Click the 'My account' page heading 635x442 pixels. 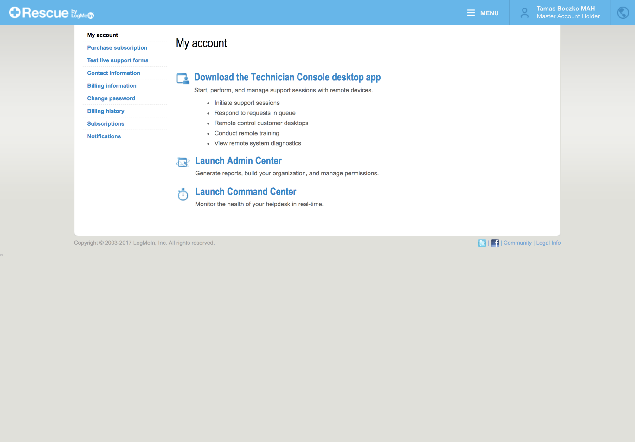click(202, 43)
